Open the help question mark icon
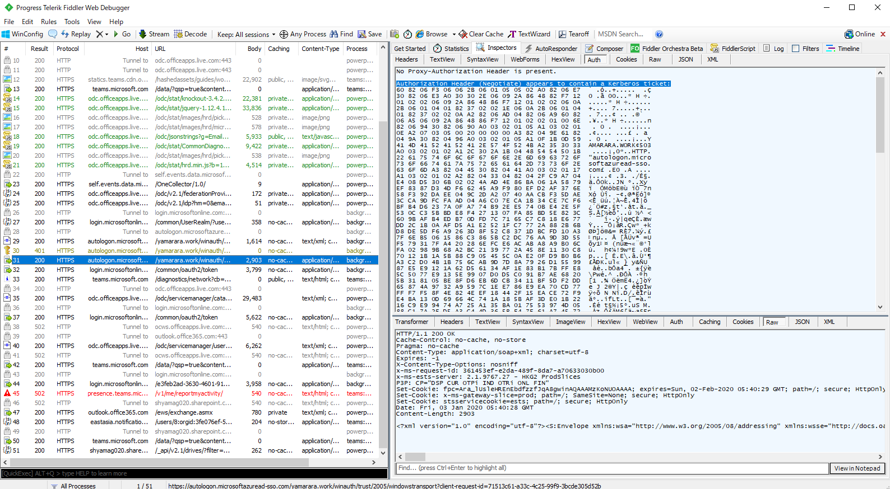 click(x=659, y=34)
